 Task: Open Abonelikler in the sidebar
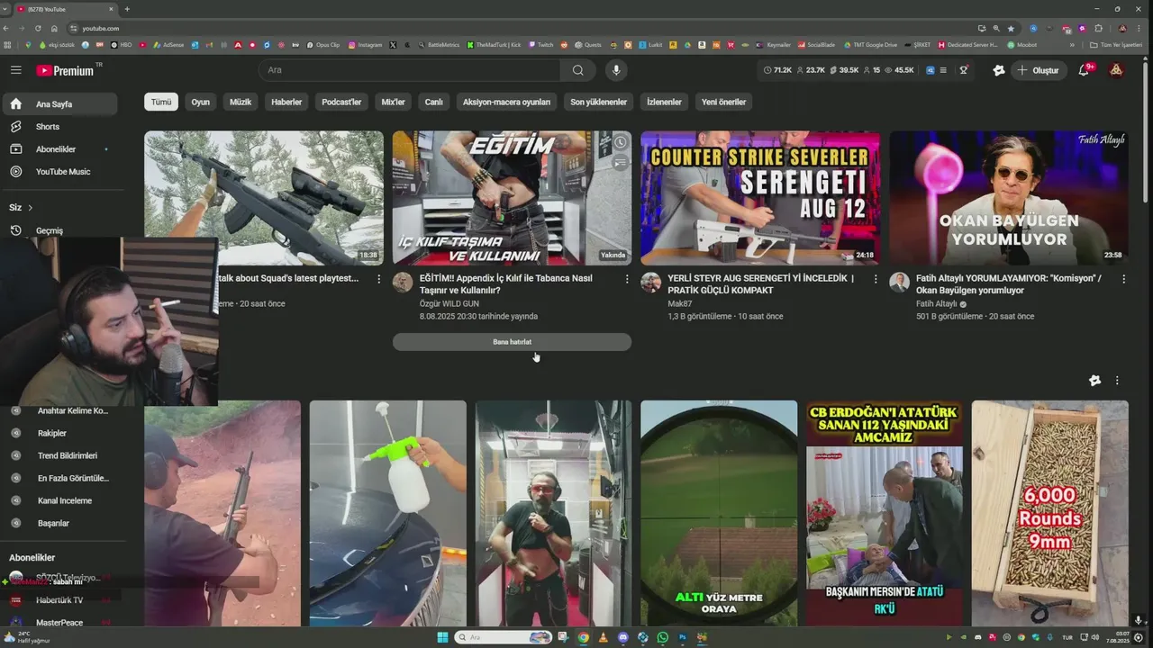(59, 149)
